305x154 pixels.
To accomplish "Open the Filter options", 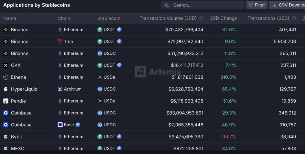I will click(x=257, y=5).
